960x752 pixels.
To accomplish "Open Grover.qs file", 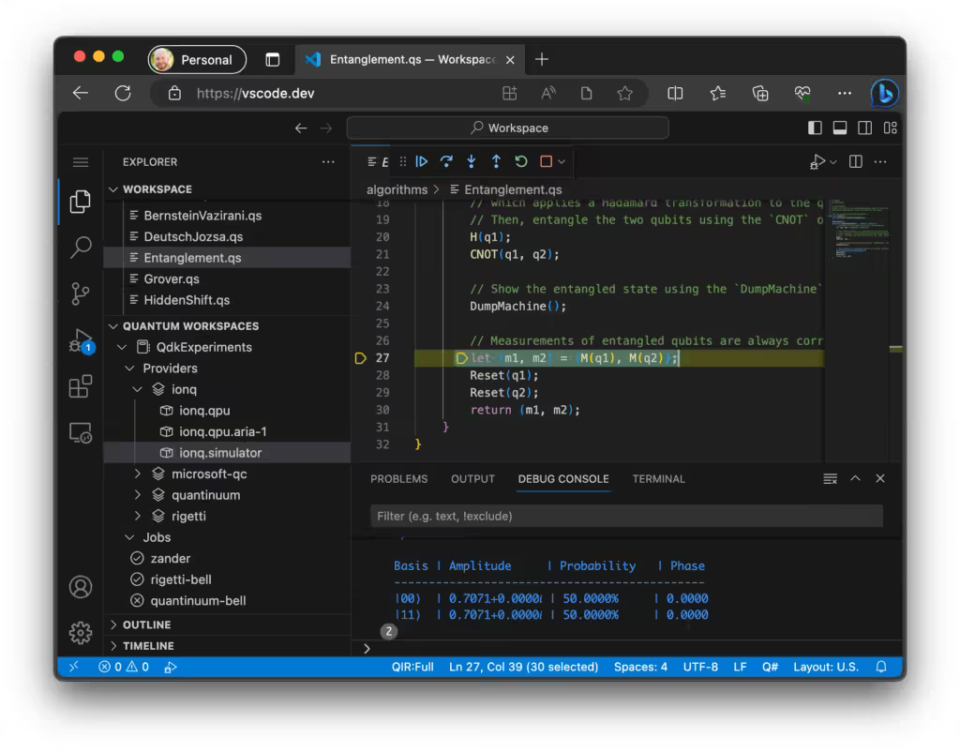I will (x=228, y=279).
